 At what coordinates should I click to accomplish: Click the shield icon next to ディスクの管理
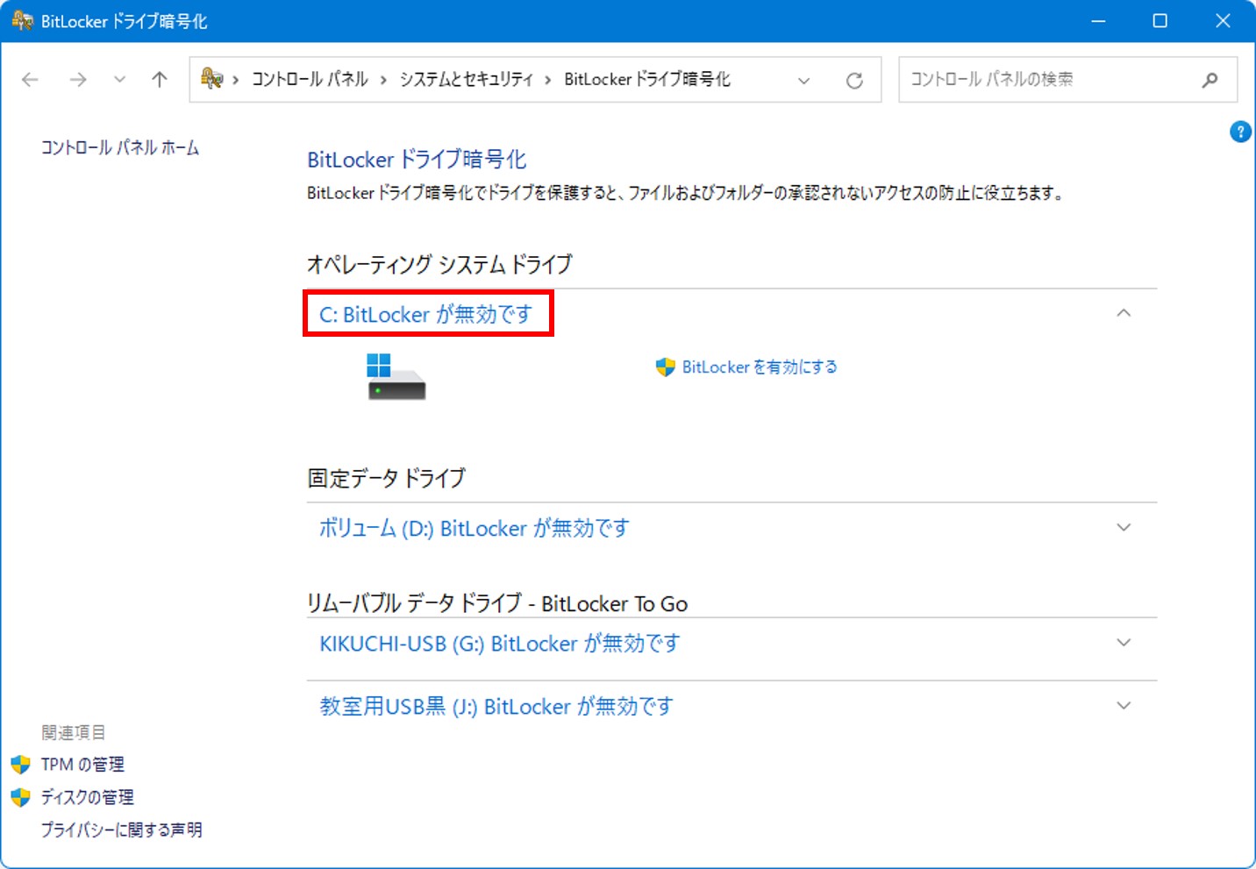21,797
